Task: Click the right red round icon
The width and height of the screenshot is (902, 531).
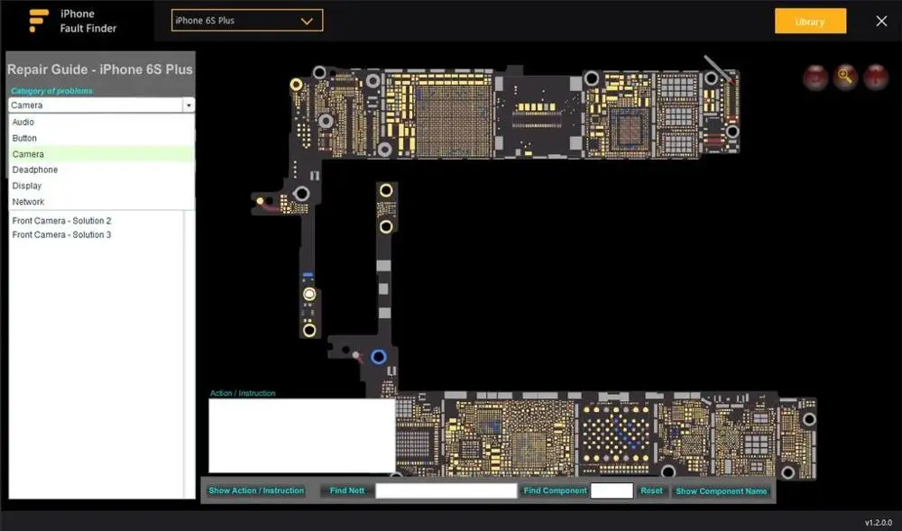Action: tap(875, 77)
